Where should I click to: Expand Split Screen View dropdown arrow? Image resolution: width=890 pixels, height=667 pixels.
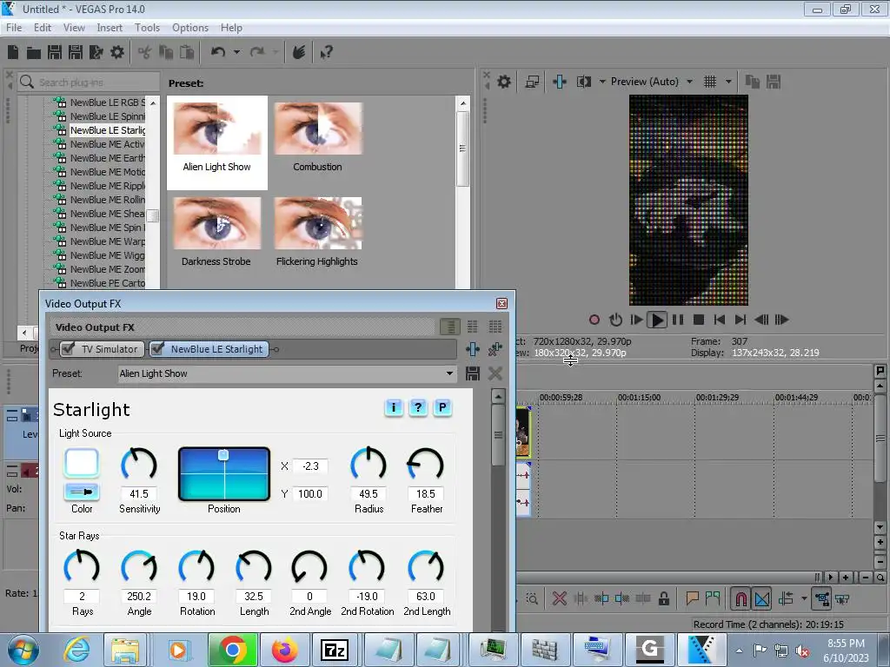pyautogui.click(x=602, y=82)
